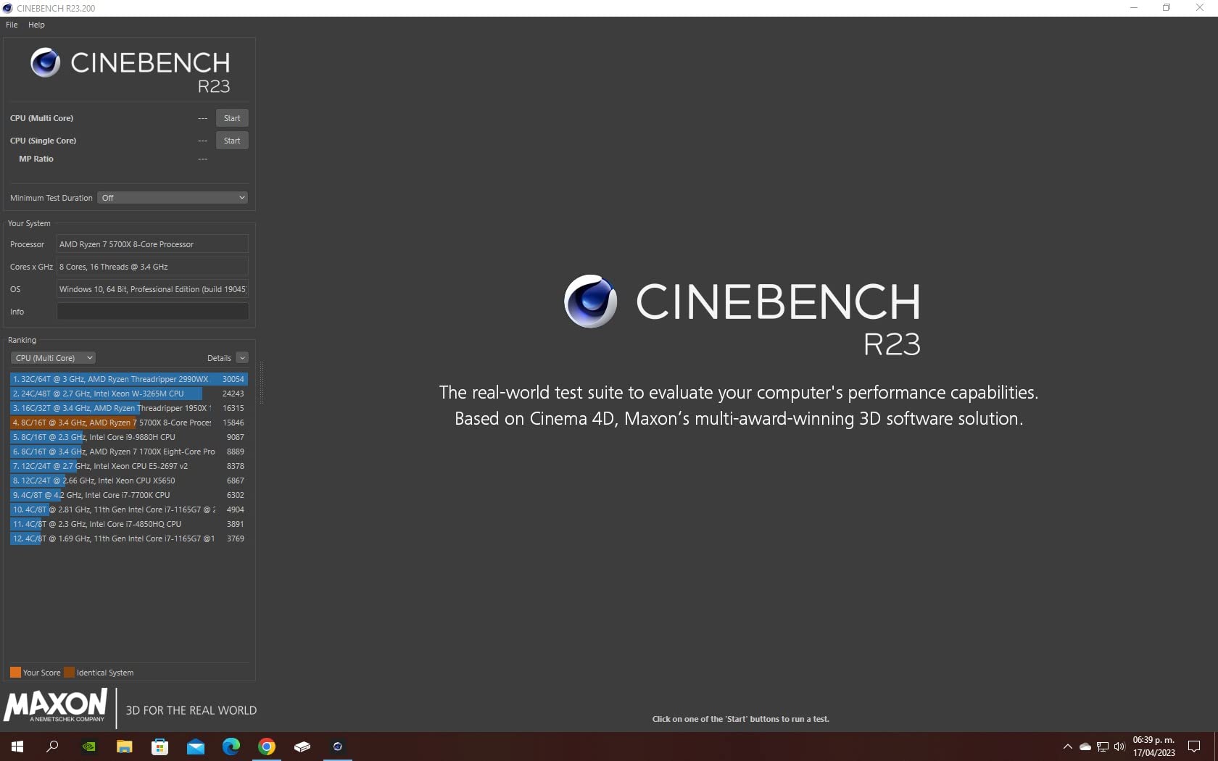Click the Info text field
The image size is (1218, 761).
point(152,312)
